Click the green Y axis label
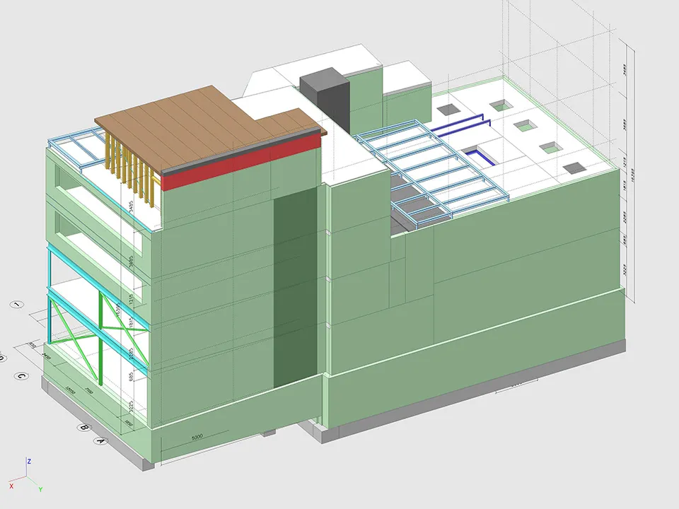This screenshot has height=509, width=679. click(x=40, y=489)
